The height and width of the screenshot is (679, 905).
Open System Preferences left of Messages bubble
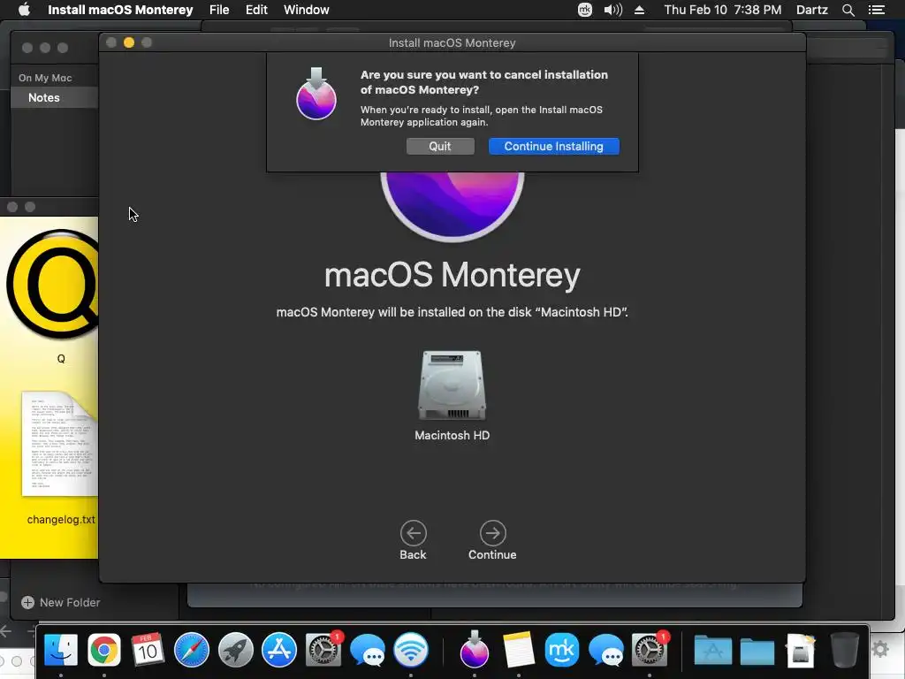[x=323, y=650]
